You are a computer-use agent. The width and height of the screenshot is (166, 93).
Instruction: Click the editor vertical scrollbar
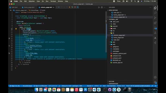(x=106, y=32)
